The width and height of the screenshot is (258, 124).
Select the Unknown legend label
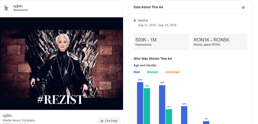[173, 72]
